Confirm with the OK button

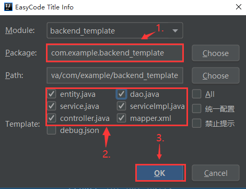(x=160, y=173)
